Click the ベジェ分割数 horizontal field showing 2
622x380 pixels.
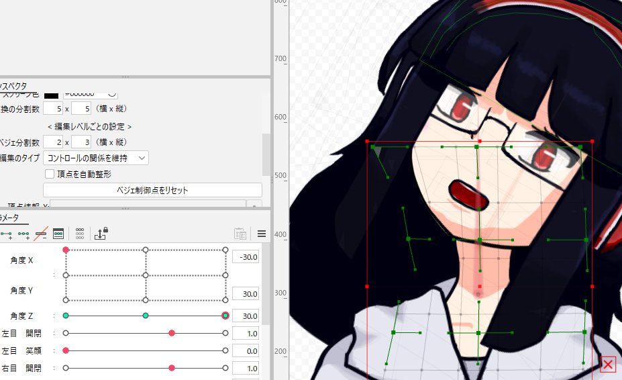(x=53, y=142)
